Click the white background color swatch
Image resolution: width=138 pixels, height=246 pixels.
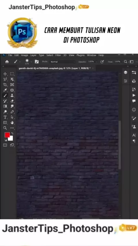click(x=11, y=138)
